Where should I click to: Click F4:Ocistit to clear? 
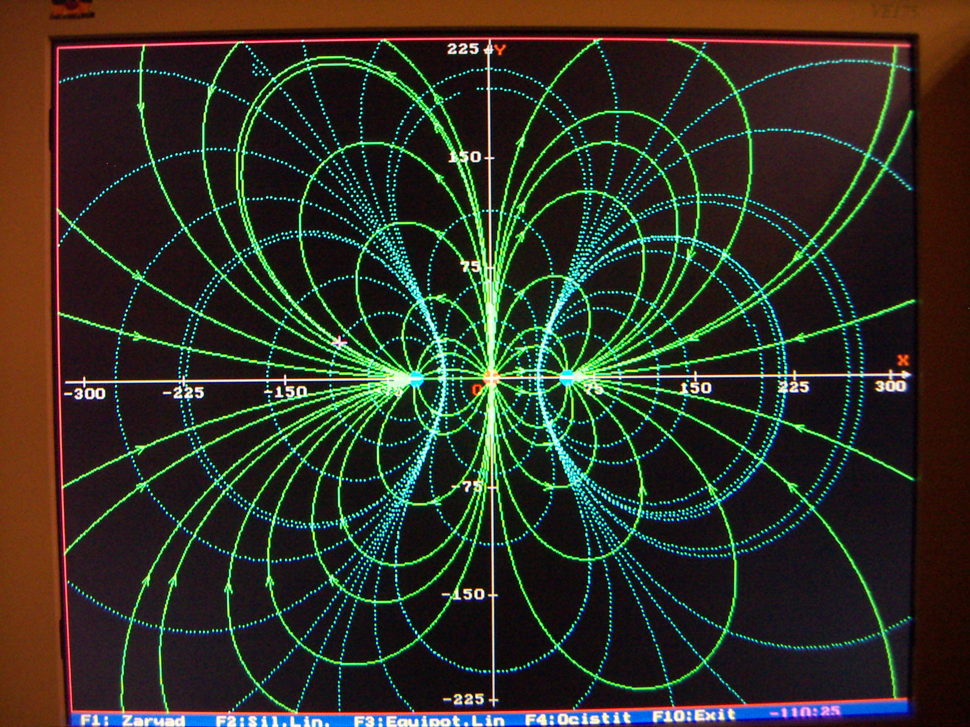(x=578, y=718)
